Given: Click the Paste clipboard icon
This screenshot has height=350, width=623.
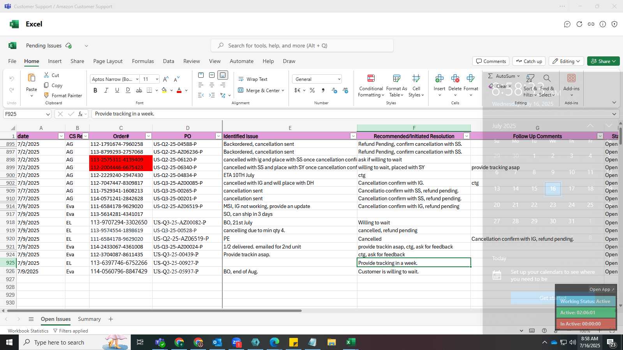Looking at the screenshot, I should [x=32, y=78].
